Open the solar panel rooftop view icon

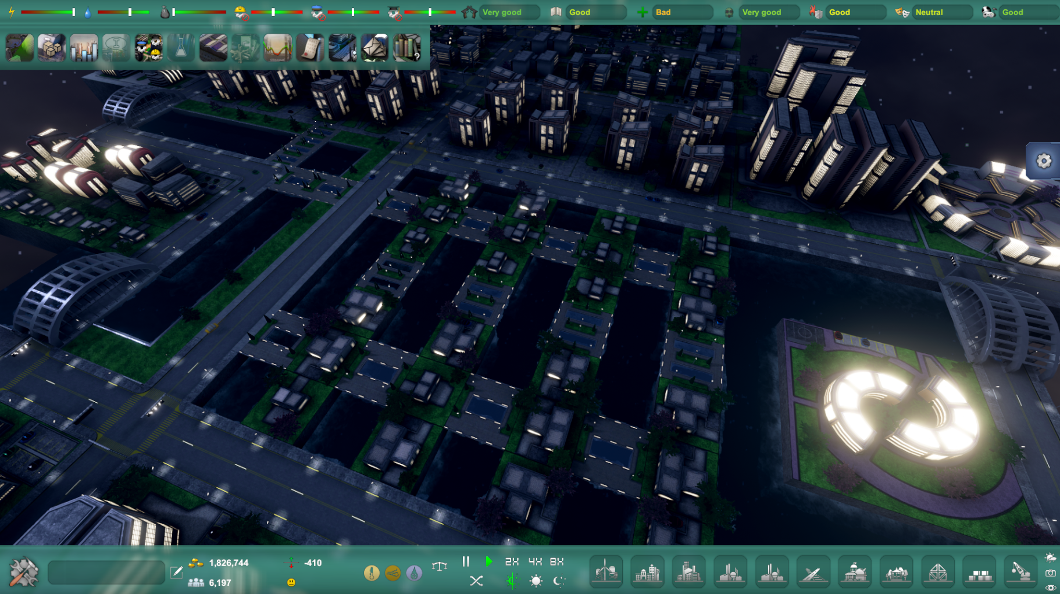point(213,48)
